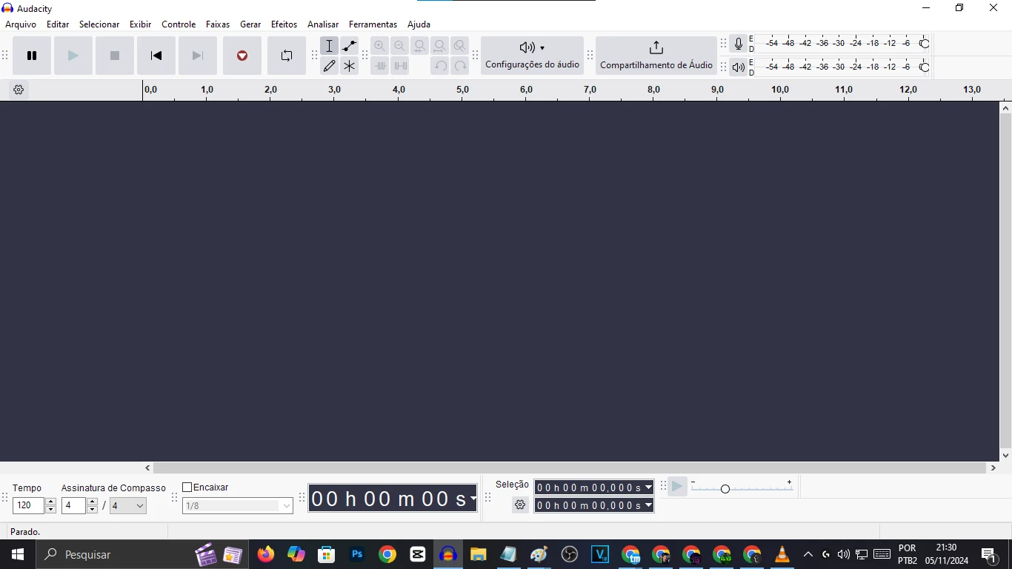Image resolution: width=1012 pixels, height=569 pixels.
Task: Open the snapping interval dropdown showing 1/8
Action: (x=286, y=505)
